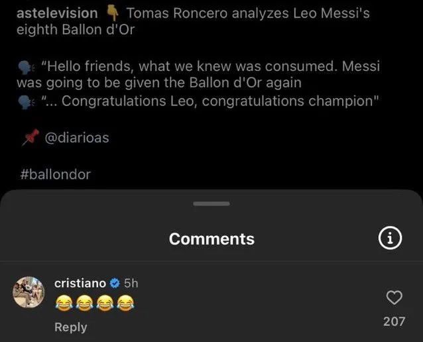Reply to cristiano's comment
This screenshot has height=342, width=423.
point(70,327)
